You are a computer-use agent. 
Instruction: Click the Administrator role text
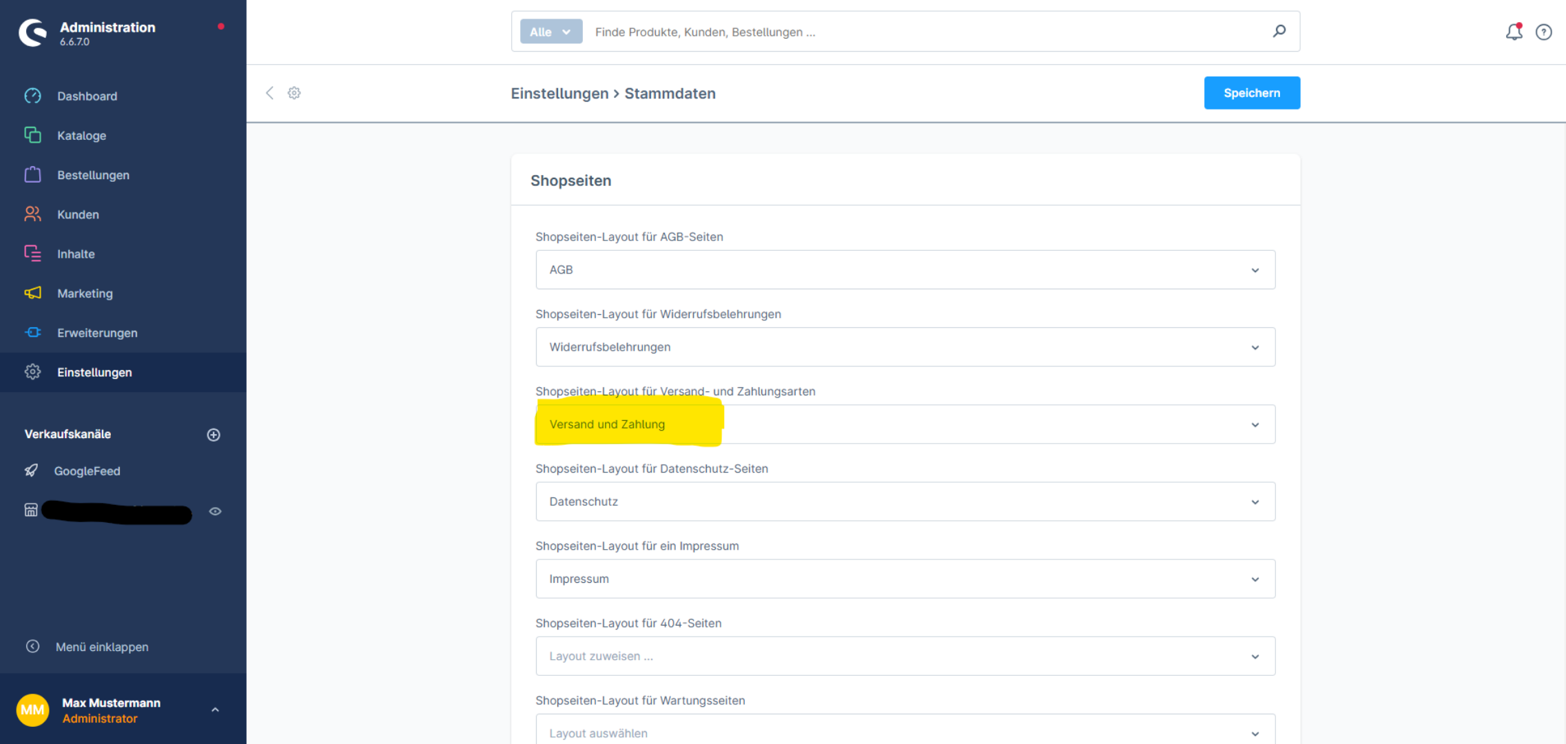coord(99,719)
